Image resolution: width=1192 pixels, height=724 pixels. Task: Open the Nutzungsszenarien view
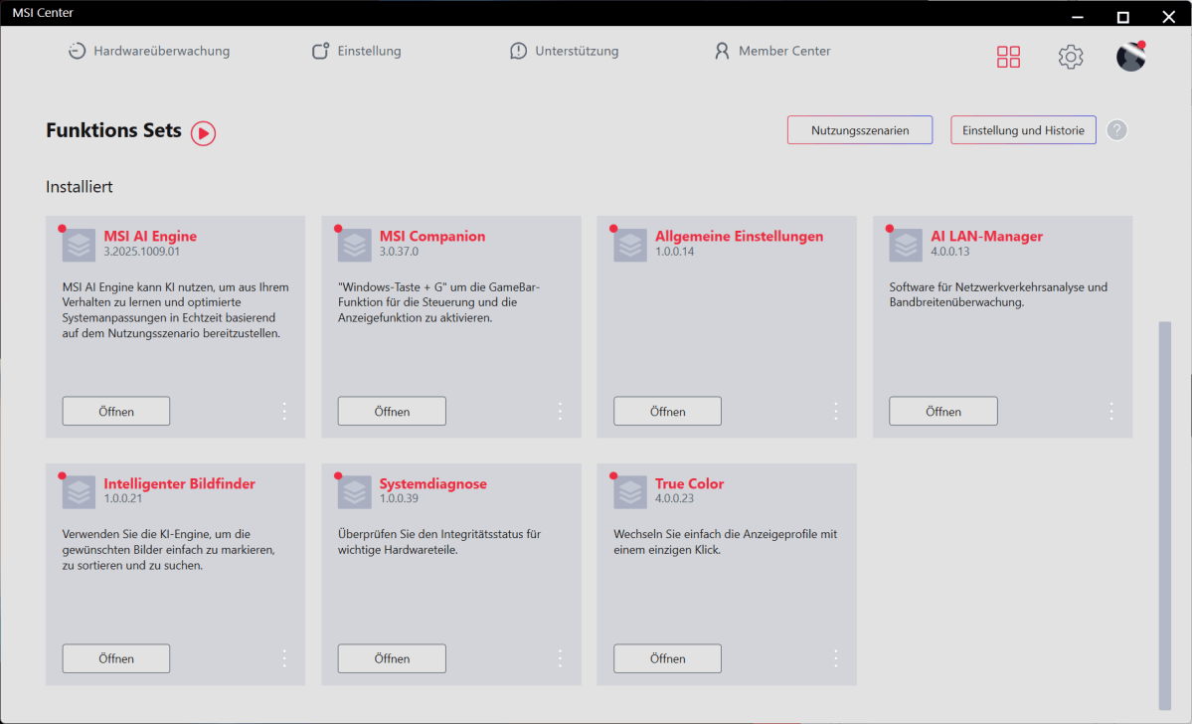860,130
